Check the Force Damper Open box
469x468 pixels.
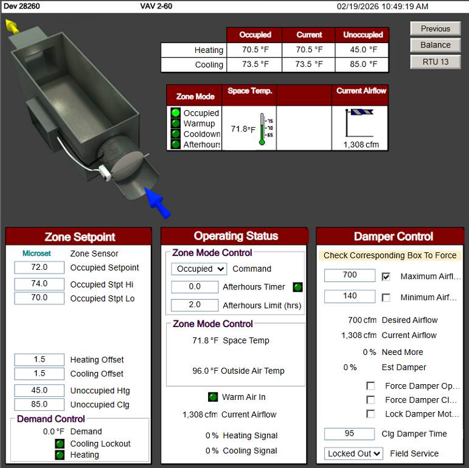click(370, 386)
